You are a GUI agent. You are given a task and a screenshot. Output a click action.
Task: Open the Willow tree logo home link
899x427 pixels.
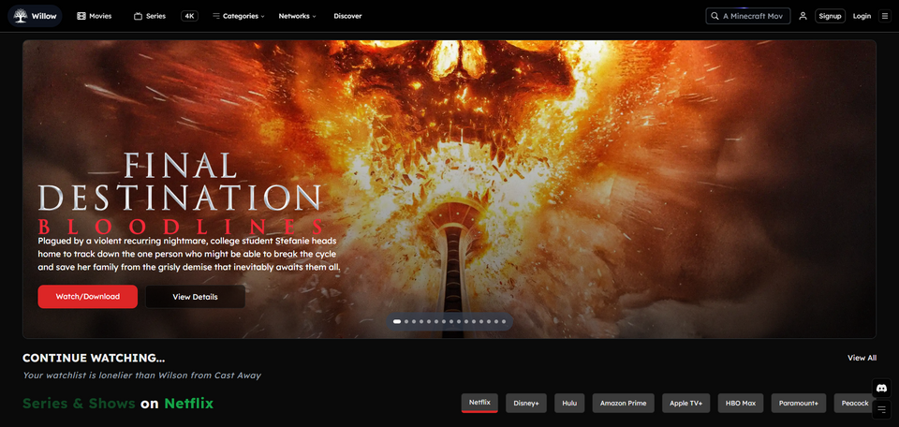point(35,16)
